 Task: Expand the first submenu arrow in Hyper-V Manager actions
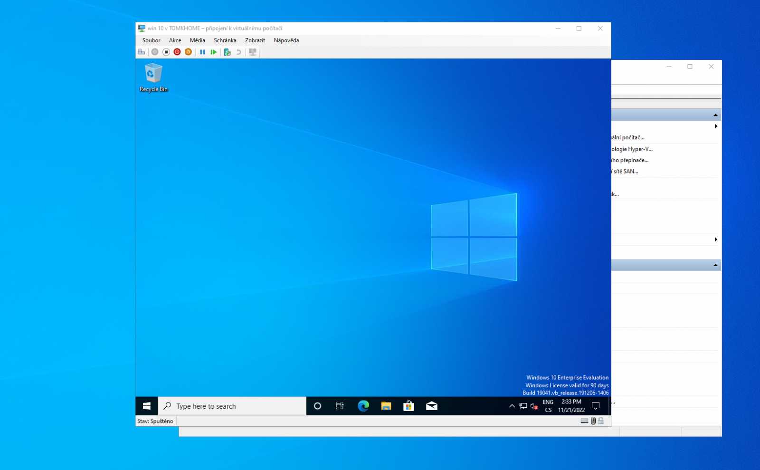(716, 126)
